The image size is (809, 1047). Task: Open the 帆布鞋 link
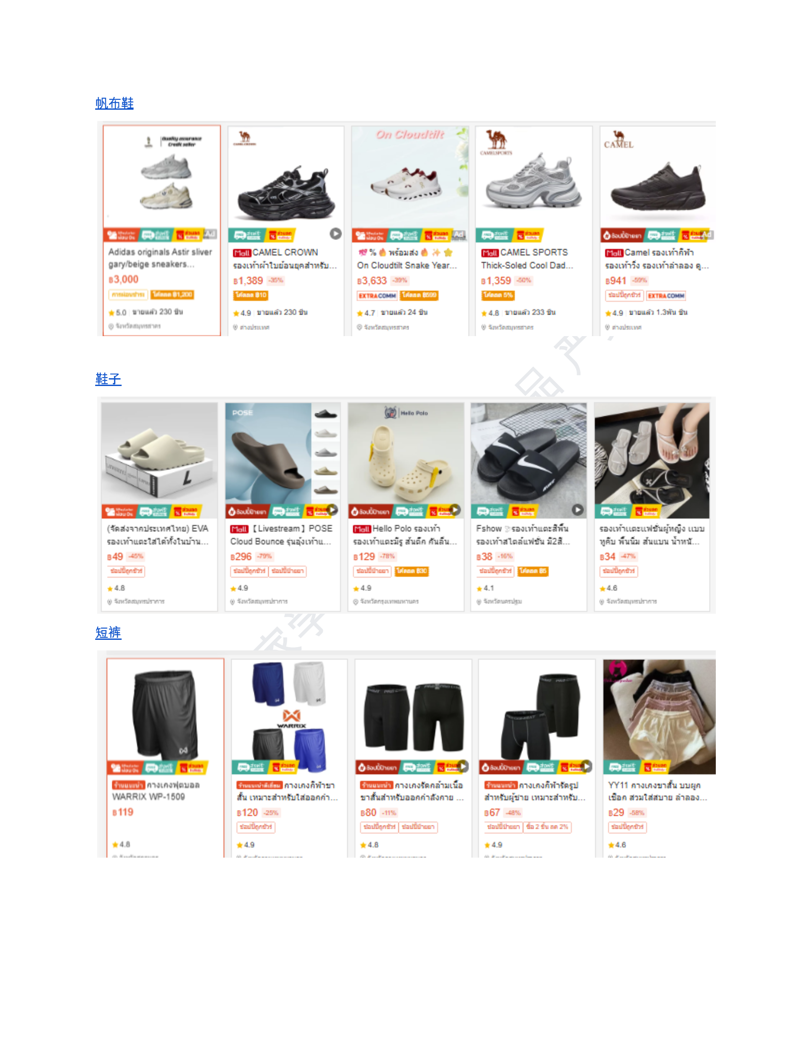(114, 103)
